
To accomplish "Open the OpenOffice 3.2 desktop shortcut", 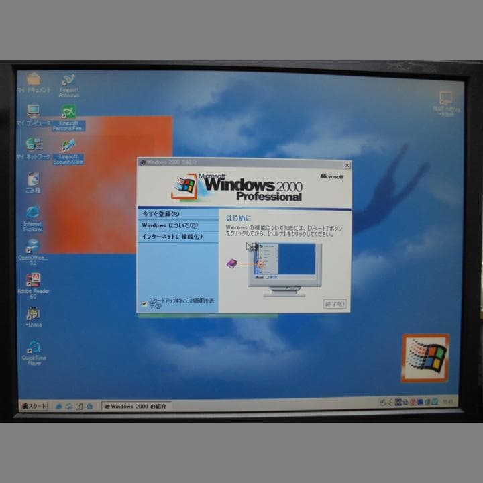I will point(33,252).
